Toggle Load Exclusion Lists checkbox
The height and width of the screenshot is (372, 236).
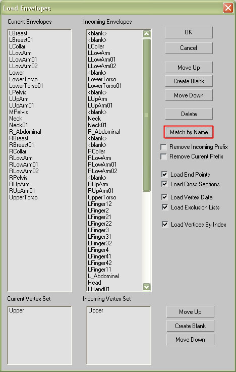click(x=165, y=207)
